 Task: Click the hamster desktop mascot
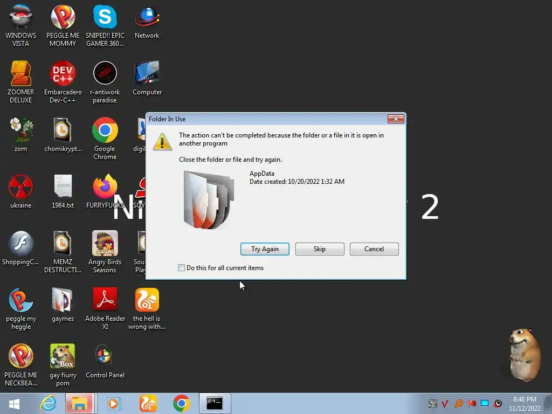525,355
